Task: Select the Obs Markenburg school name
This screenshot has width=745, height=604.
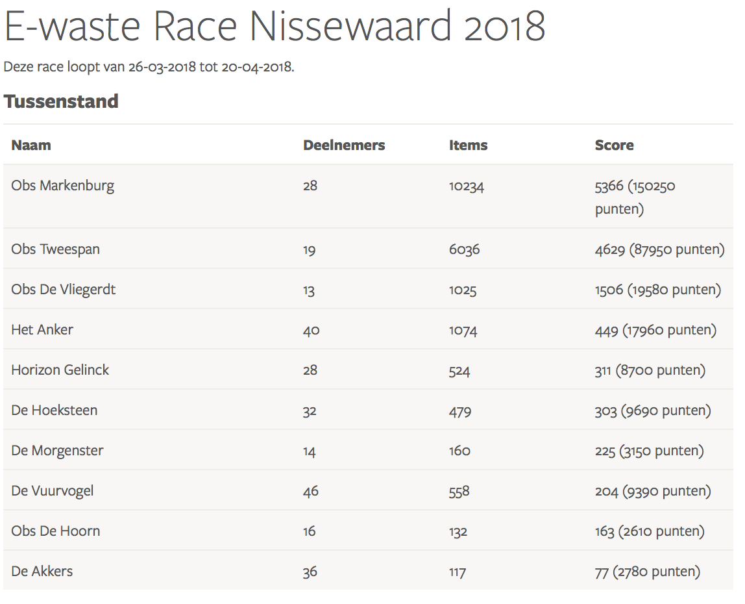Action: (x=62, y=186)
